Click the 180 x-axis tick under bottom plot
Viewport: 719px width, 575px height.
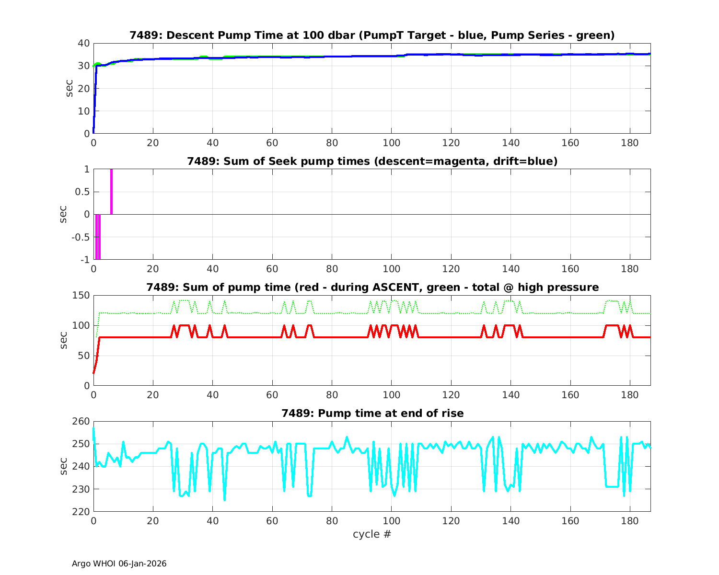(629, 521)
